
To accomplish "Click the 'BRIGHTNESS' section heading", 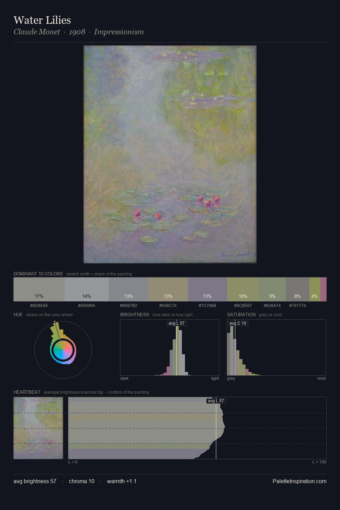I will pyautogui.click(x=135, y=314).
